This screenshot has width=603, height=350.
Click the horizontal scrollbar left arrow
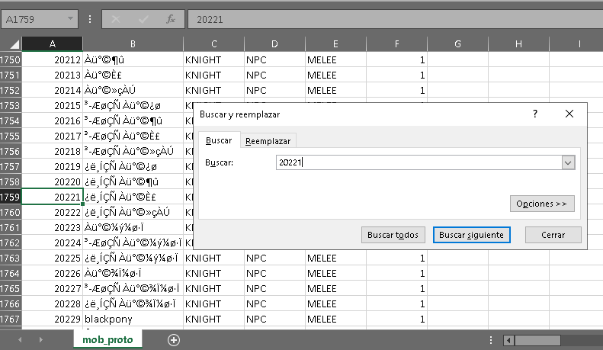(508, 340)
